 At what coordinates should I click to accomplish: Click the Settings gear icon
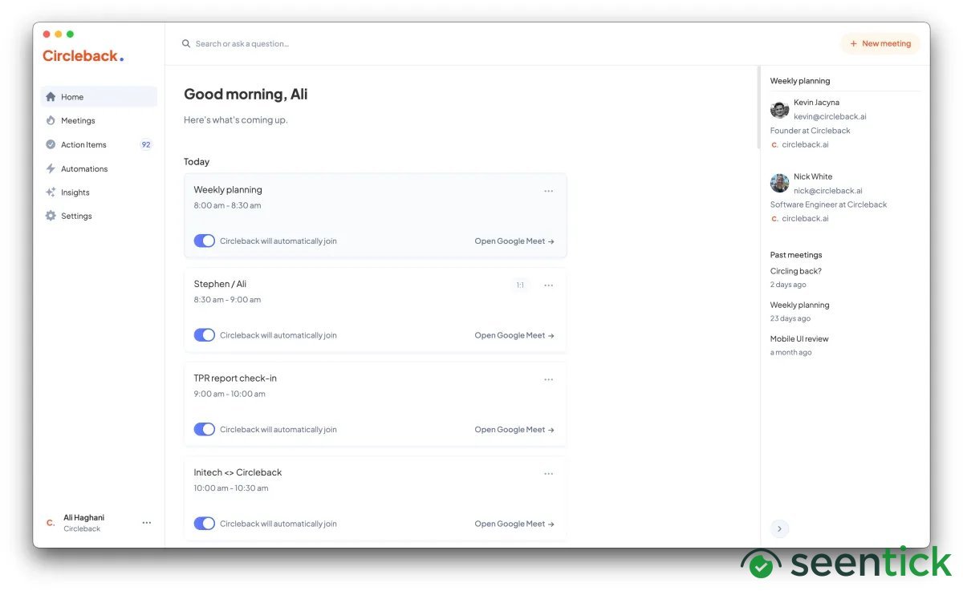tap(51, 216)
